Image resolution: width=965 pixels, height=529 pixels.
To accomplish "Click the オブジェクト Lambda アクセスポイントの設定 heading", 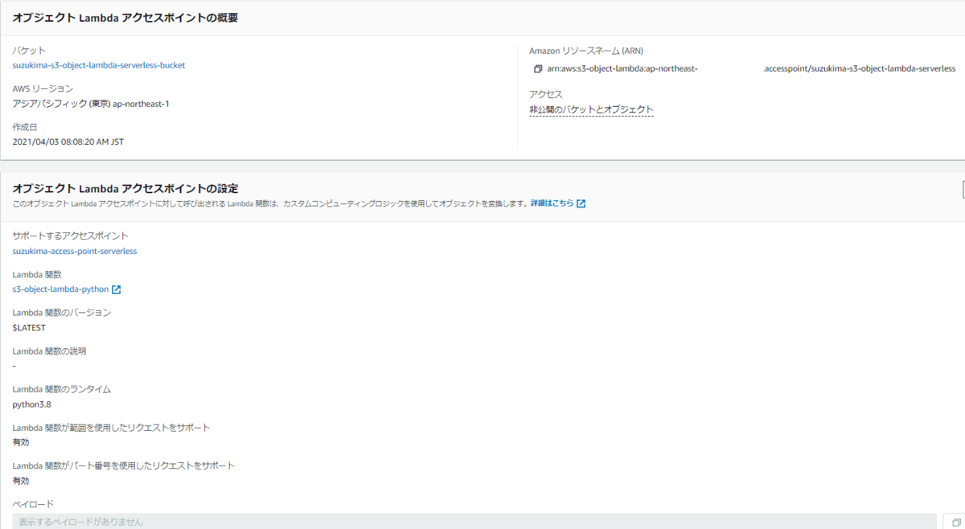I will [125, 187].
